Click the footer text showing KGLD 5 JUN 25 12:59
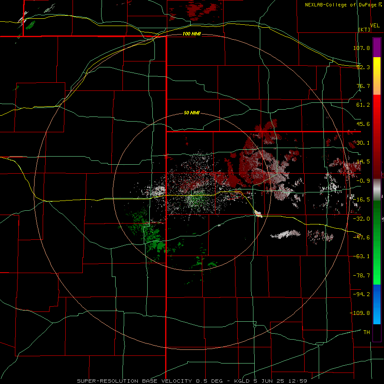The width and height of the screenshot is (384, 384). [x=271, y=381]
